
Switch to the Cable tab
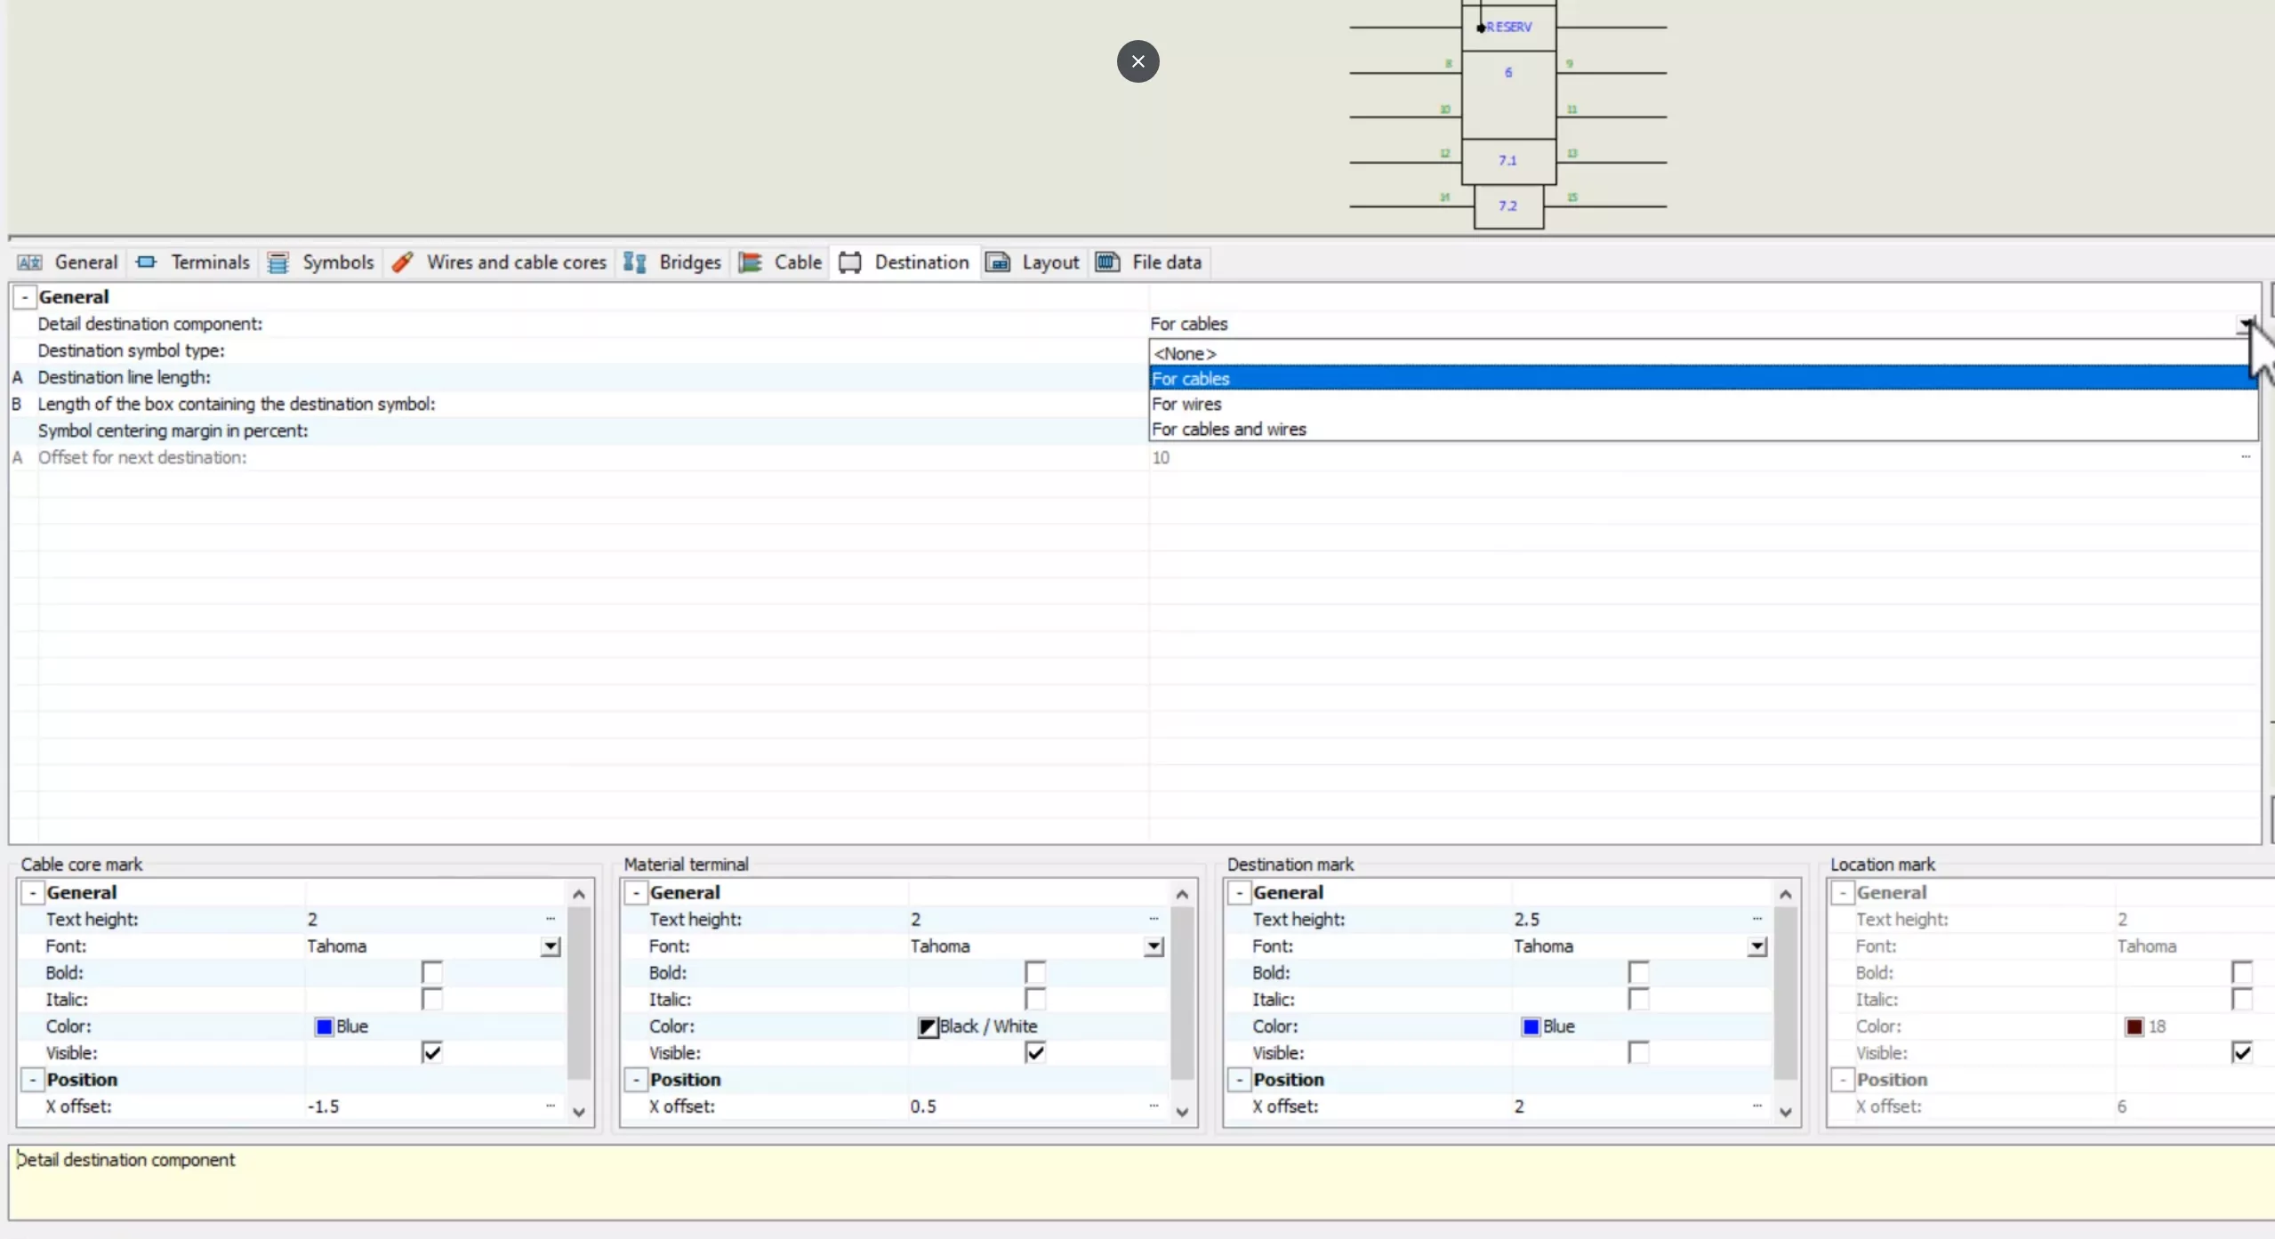pos(780,262)
